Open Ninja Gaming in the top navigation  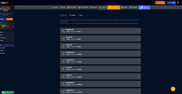click(83, 7)
